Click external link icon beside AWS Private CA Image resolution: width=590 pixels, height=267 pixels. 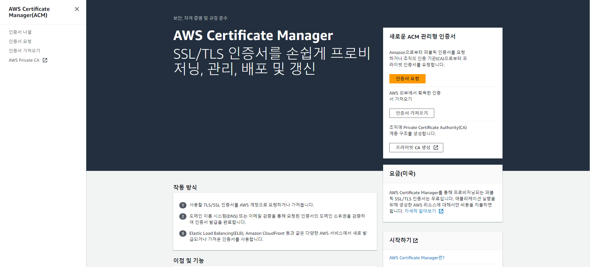click(45, 60)
